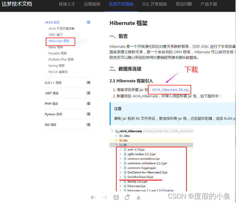Select DmDialect-for-hibernate3.0.jar in tree

[147, 172]
